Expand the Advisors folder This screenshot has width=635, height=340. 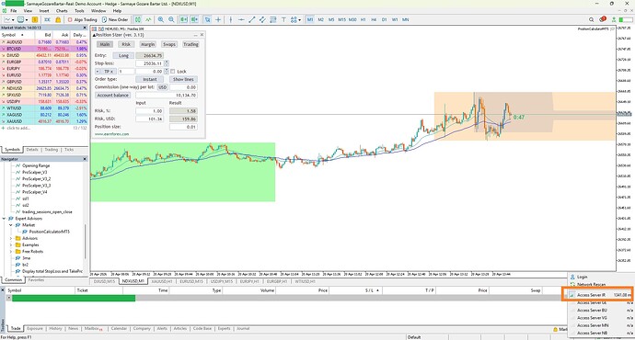click(11, 238)
